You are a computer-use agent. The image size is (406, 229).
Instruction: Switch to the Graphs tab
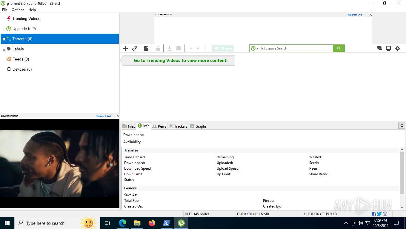click(198, 126)
